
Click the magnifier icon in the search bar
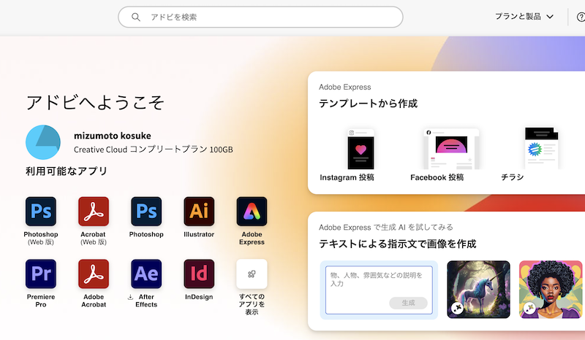(136, 17)
